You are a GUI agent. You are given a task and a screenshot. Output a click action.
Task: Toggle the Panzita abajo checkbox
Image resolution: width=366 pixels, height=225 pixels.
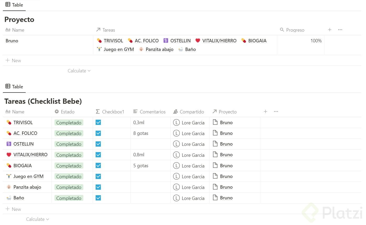(x=98, y=187)
